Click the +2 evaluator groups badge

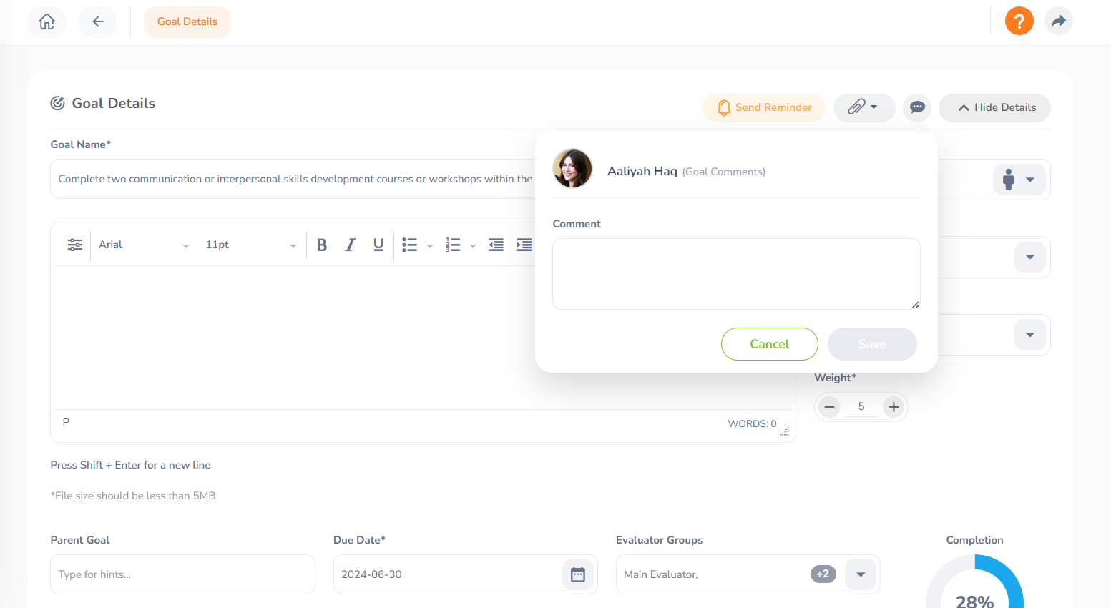pos(823,574)
